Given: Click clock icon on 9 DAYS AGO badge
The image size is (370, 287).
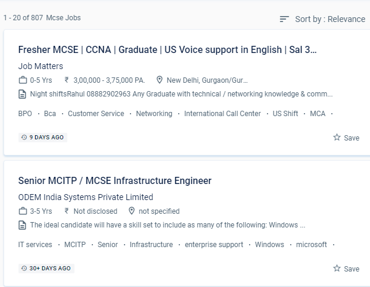Looking at the screenshot, I should (x=24, y=138).
